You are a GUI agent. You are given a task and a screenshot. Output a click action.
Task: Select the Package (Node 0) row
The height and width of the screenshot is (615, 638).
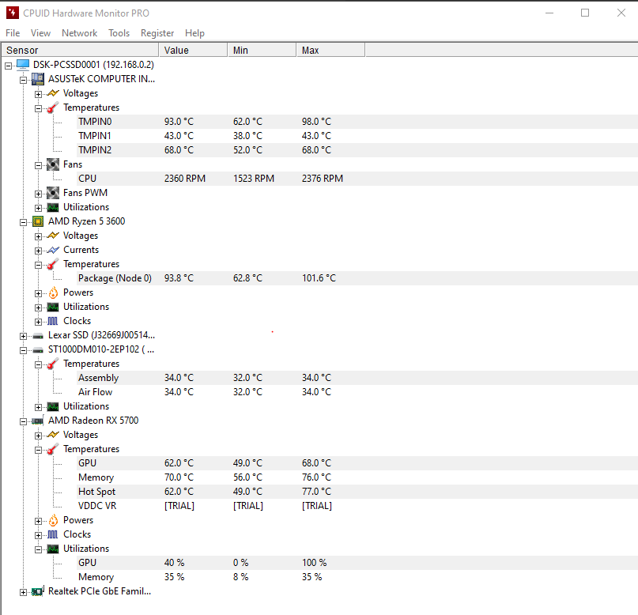pos(357,278)
